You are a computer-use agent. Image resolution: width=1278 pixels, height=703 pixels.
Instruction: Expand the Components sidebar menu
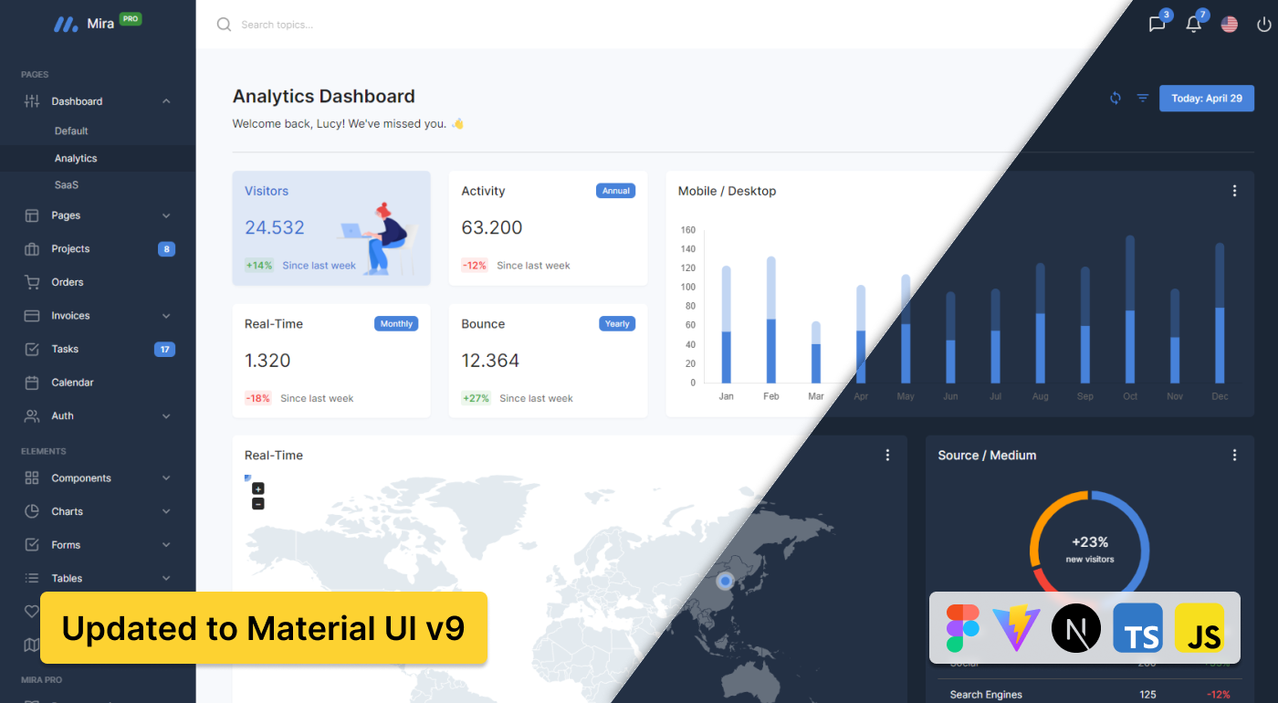pyautogui.click(x=166, y=478)
